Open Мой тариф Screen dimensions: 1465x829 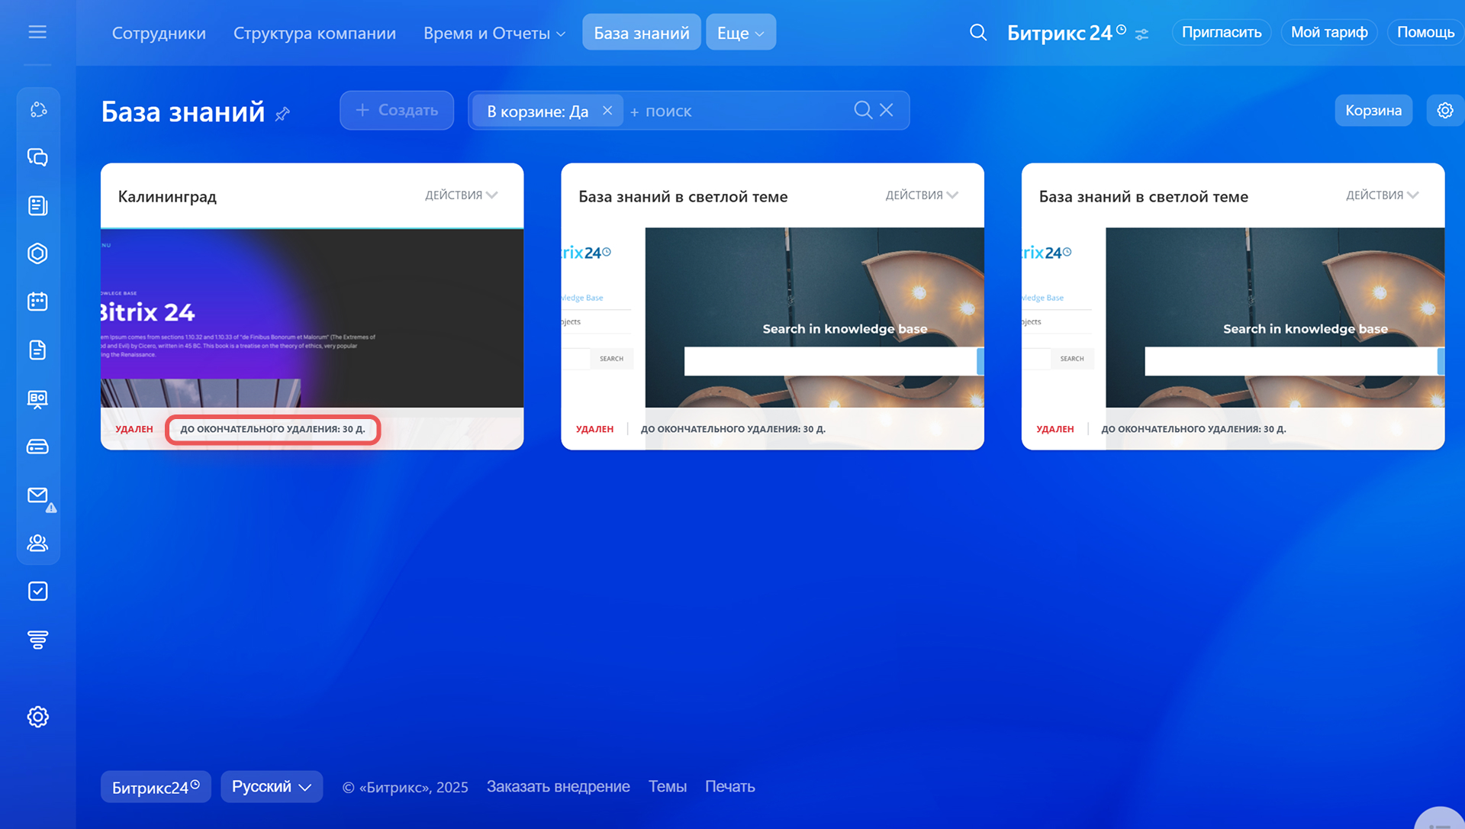coord(1329,32)
